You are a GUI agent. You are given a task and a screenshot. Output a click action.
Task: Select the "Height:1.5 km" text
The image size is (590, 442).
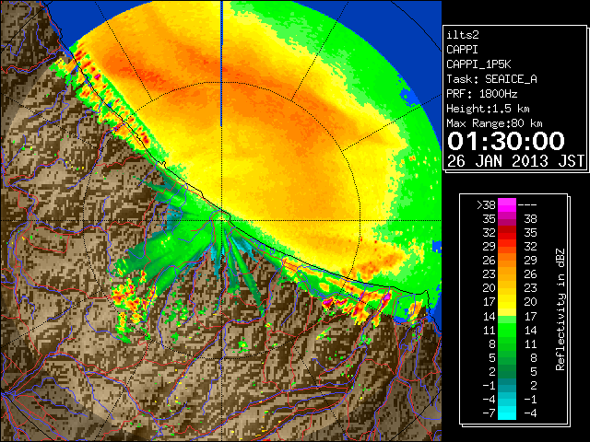(x=488, y=109)
